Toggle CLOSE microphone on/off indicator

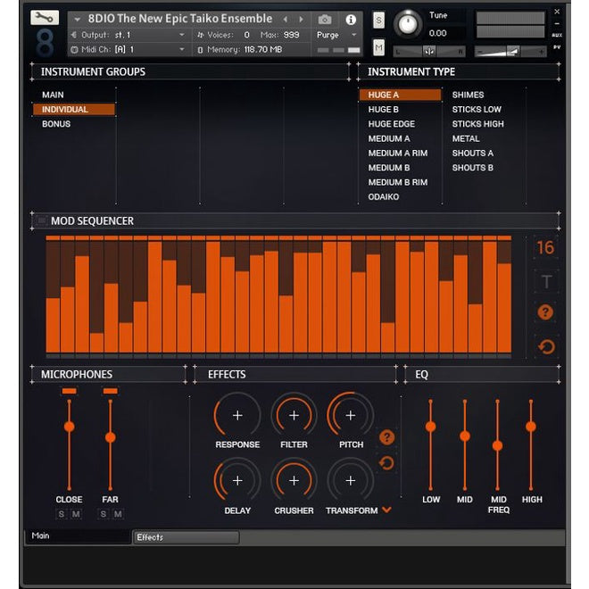pyautogui.click(x=69, y=392)
